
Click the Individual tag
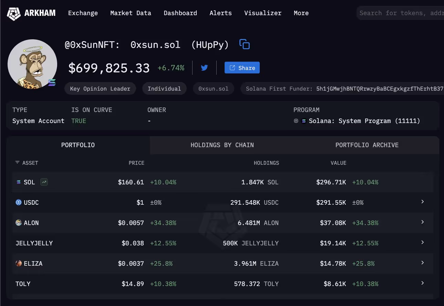click(164, 89)
